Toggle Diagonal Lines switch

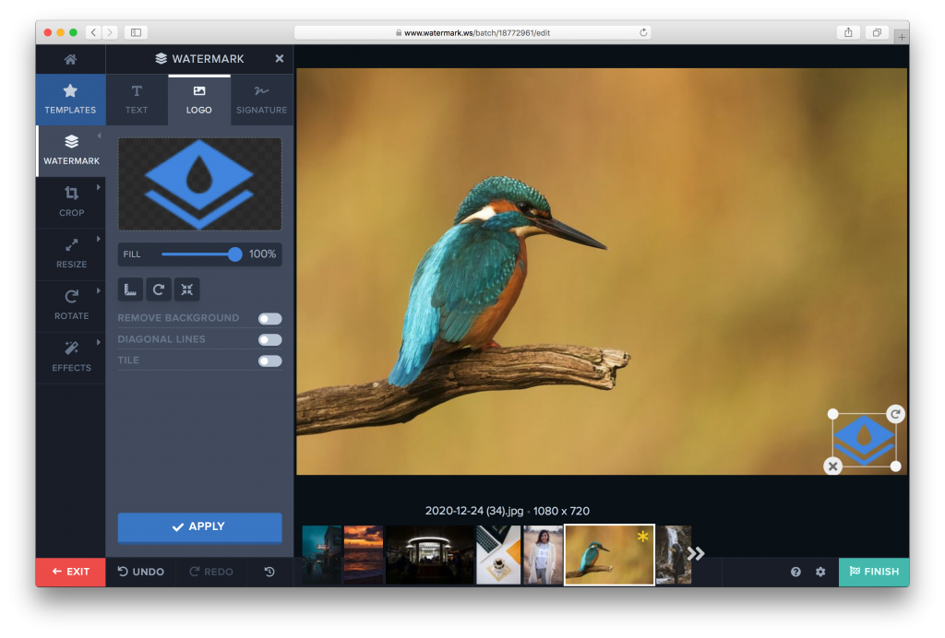(270, 339)
